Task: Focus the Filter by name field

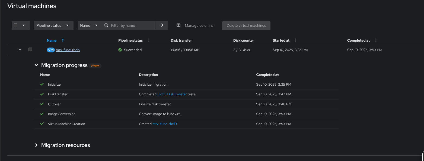Action: coord(132,25)
